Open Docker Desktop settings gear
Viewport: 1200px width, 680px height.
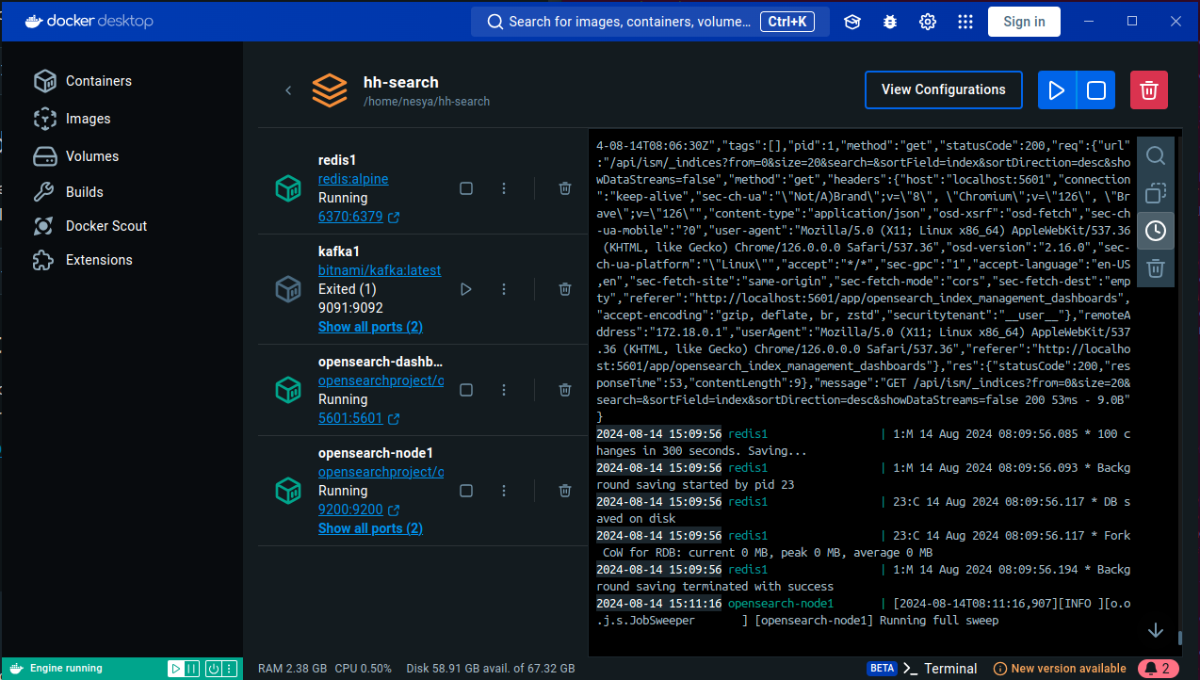tap(928, 22)
